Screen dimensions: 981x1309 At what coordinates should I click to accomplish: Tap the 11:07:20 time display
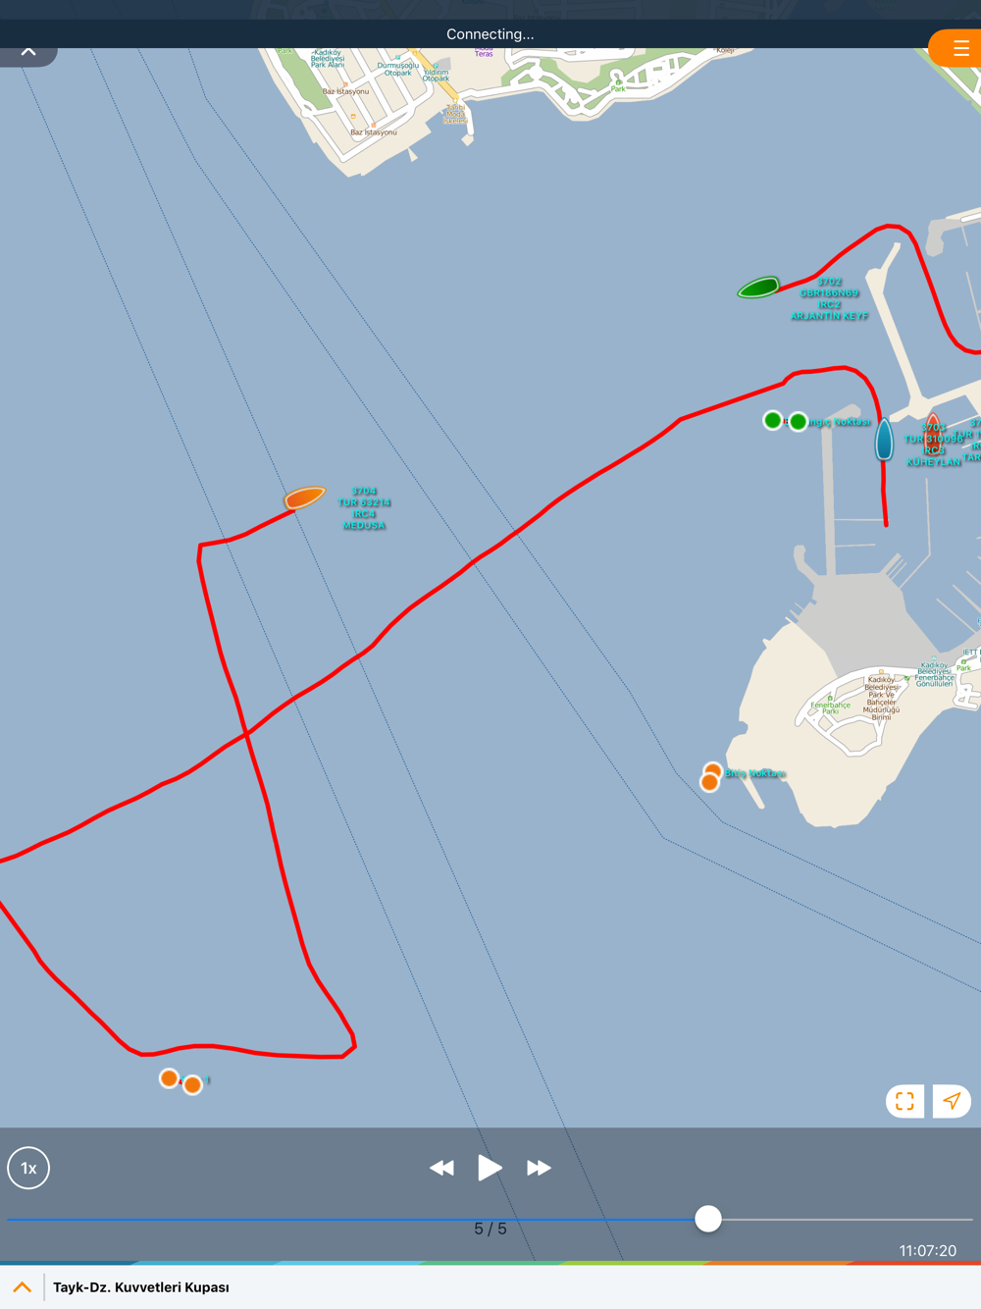click(927, 1250)
